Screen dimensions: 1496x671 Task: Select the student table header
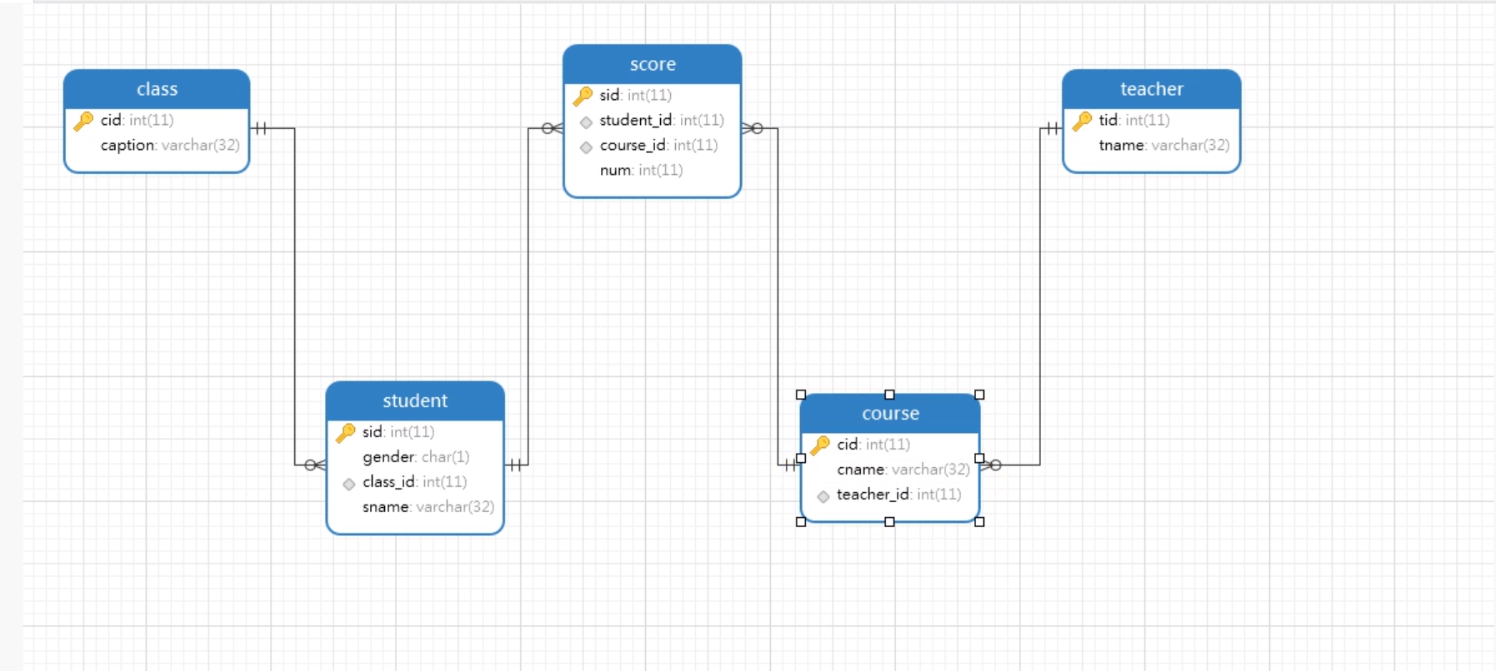point(415,400)
